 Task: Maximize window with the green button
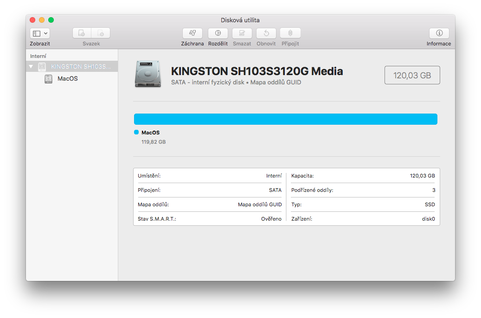51,20
